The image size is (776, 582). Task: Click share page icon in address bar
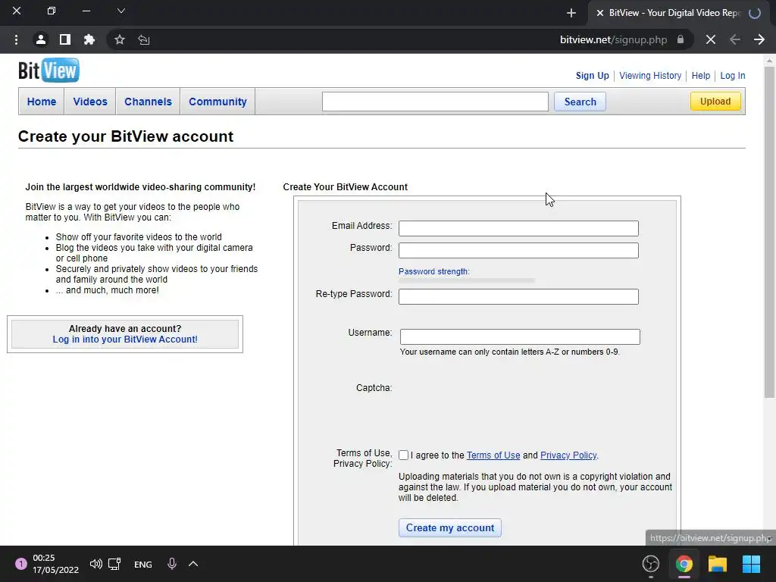click(143, 39)
